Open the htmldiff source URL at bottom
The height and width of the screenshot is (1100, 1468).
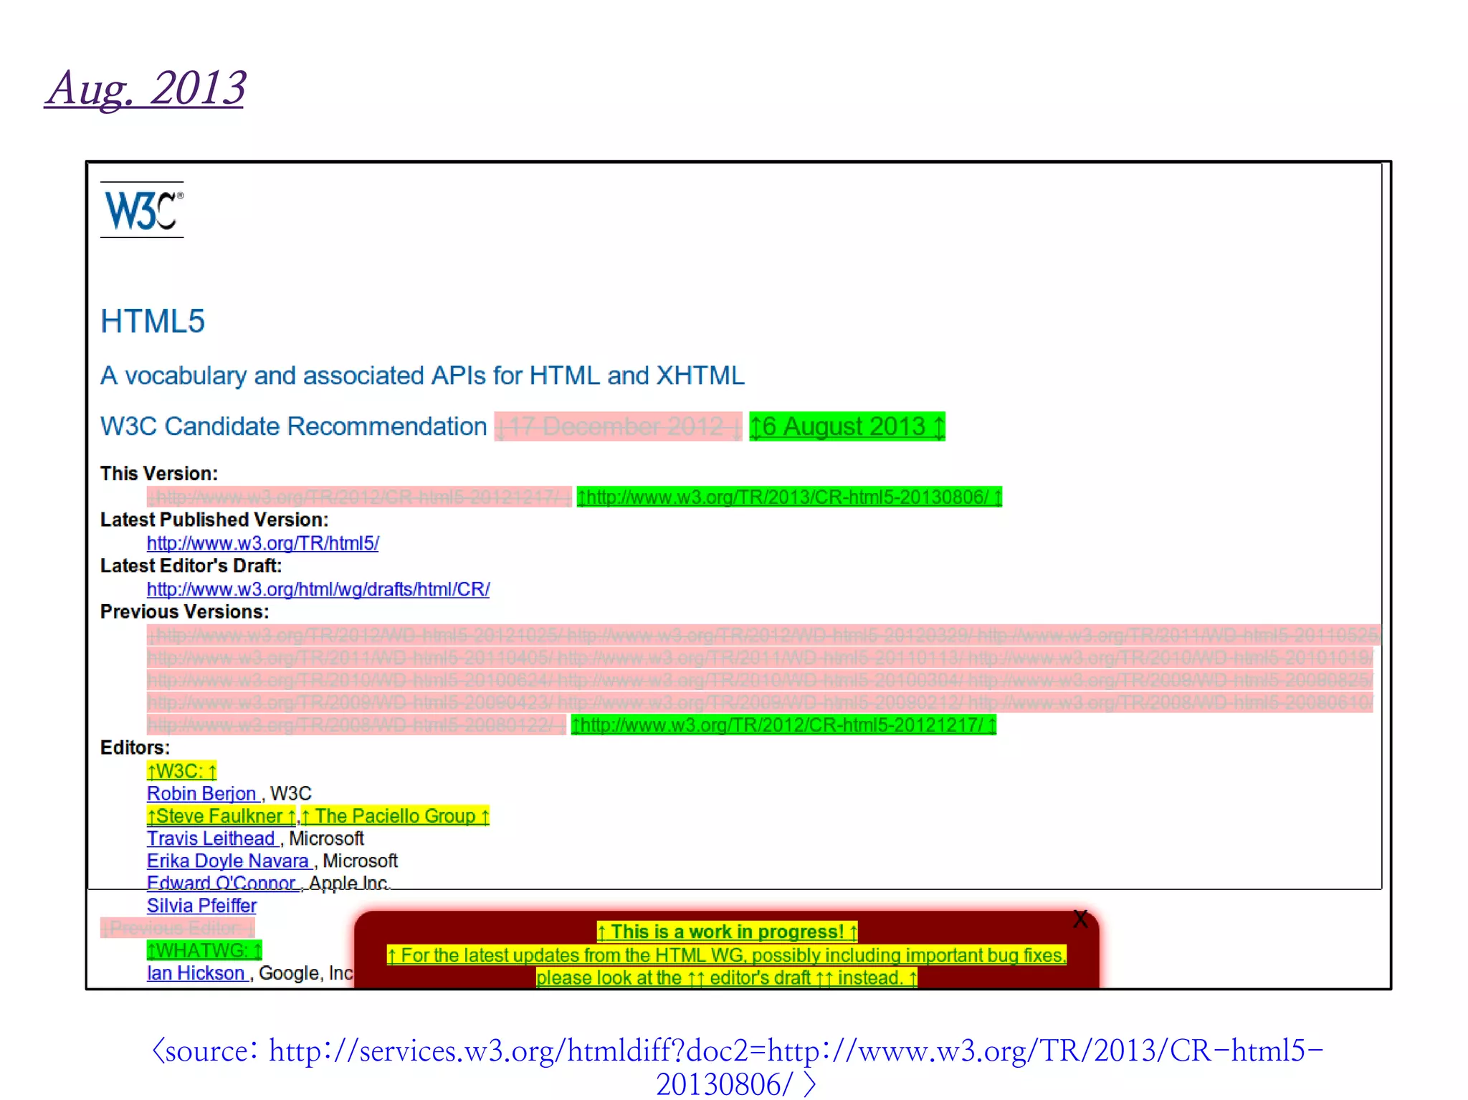(x=737, y=1067)
